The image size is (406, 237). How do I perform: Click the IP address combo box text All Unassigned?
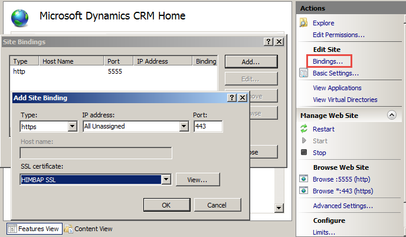pyautogui.click(x=104, y=126)
